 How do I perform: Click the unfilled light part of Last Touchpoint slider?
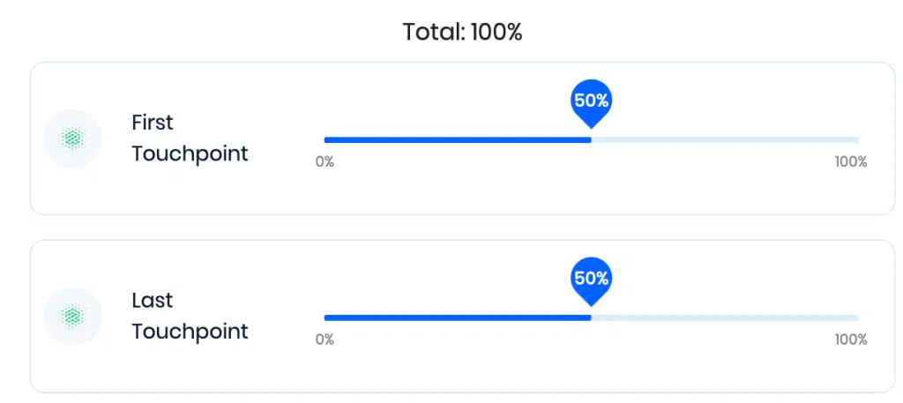point(725,317)
